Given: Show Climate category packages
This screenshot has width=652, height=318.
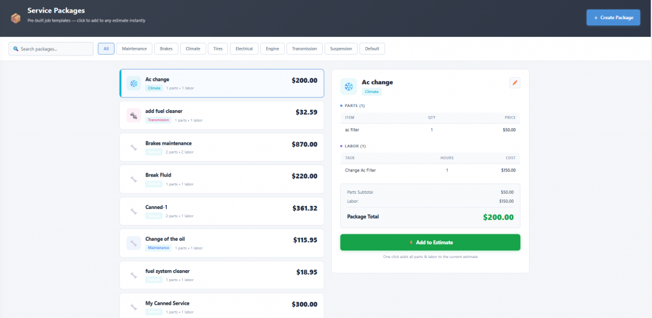Looking at the screenshot, I should 194,48.
